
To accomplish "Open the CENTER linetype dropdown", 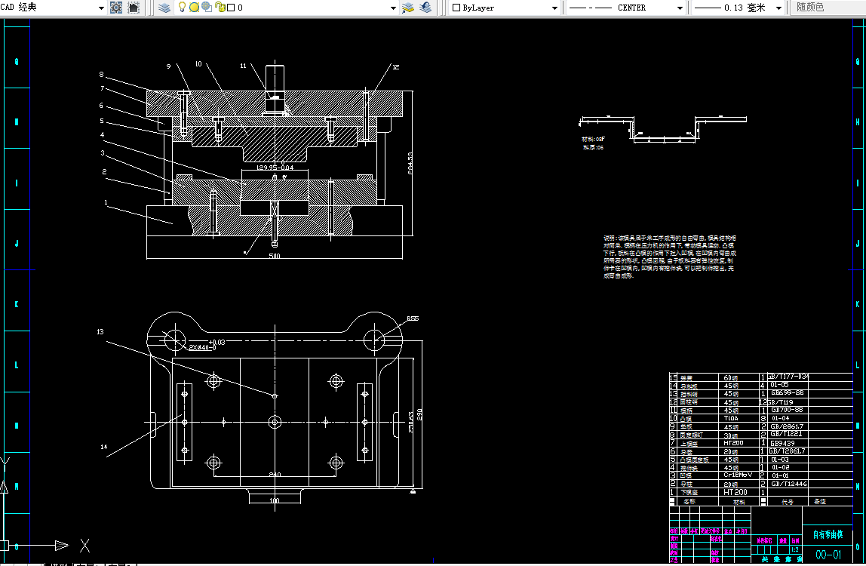I will (x=680, y=8).
